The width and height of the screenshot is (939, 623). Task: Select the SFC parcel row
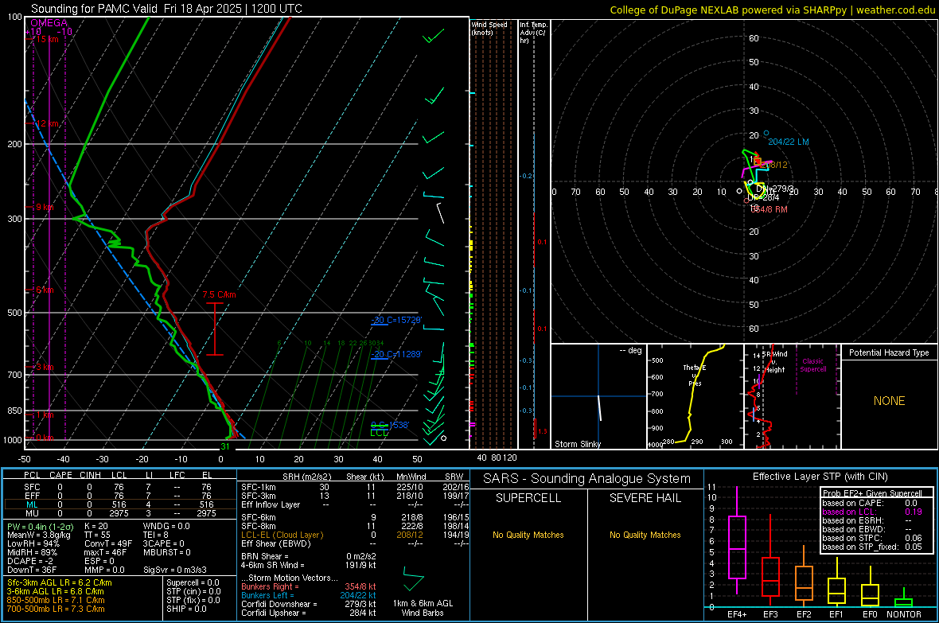point(119,487)
